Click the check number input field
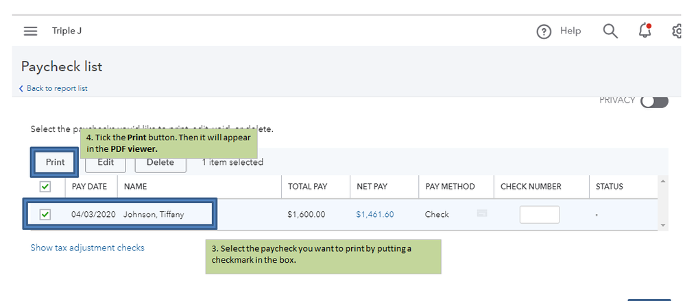Image resolution: width=685 pixels, height=301 pixels. coord(539,214)
